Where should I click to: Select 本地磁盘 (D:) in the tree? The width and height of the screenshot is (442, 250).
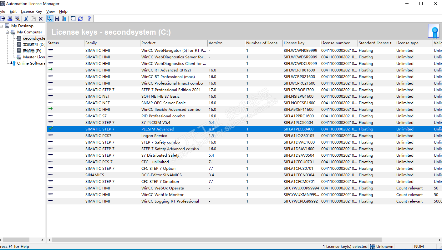(x=34, y=45)
